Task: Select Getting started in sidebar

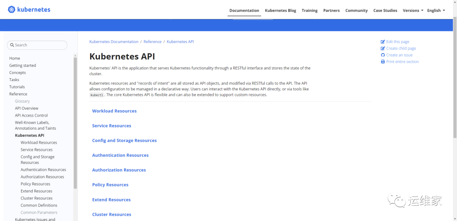Action: [22, 65]
